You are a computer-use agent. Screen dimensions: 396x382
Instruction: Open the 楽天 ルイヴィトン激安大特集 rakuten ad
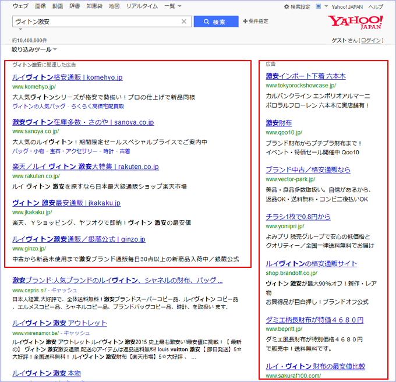click(86, 167)
